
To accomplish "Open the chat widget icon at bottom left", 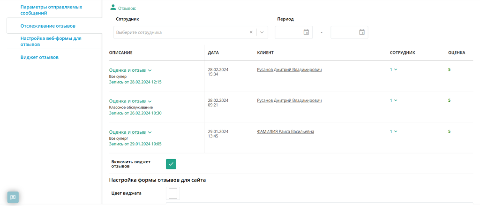I will (x=13, y=197).
